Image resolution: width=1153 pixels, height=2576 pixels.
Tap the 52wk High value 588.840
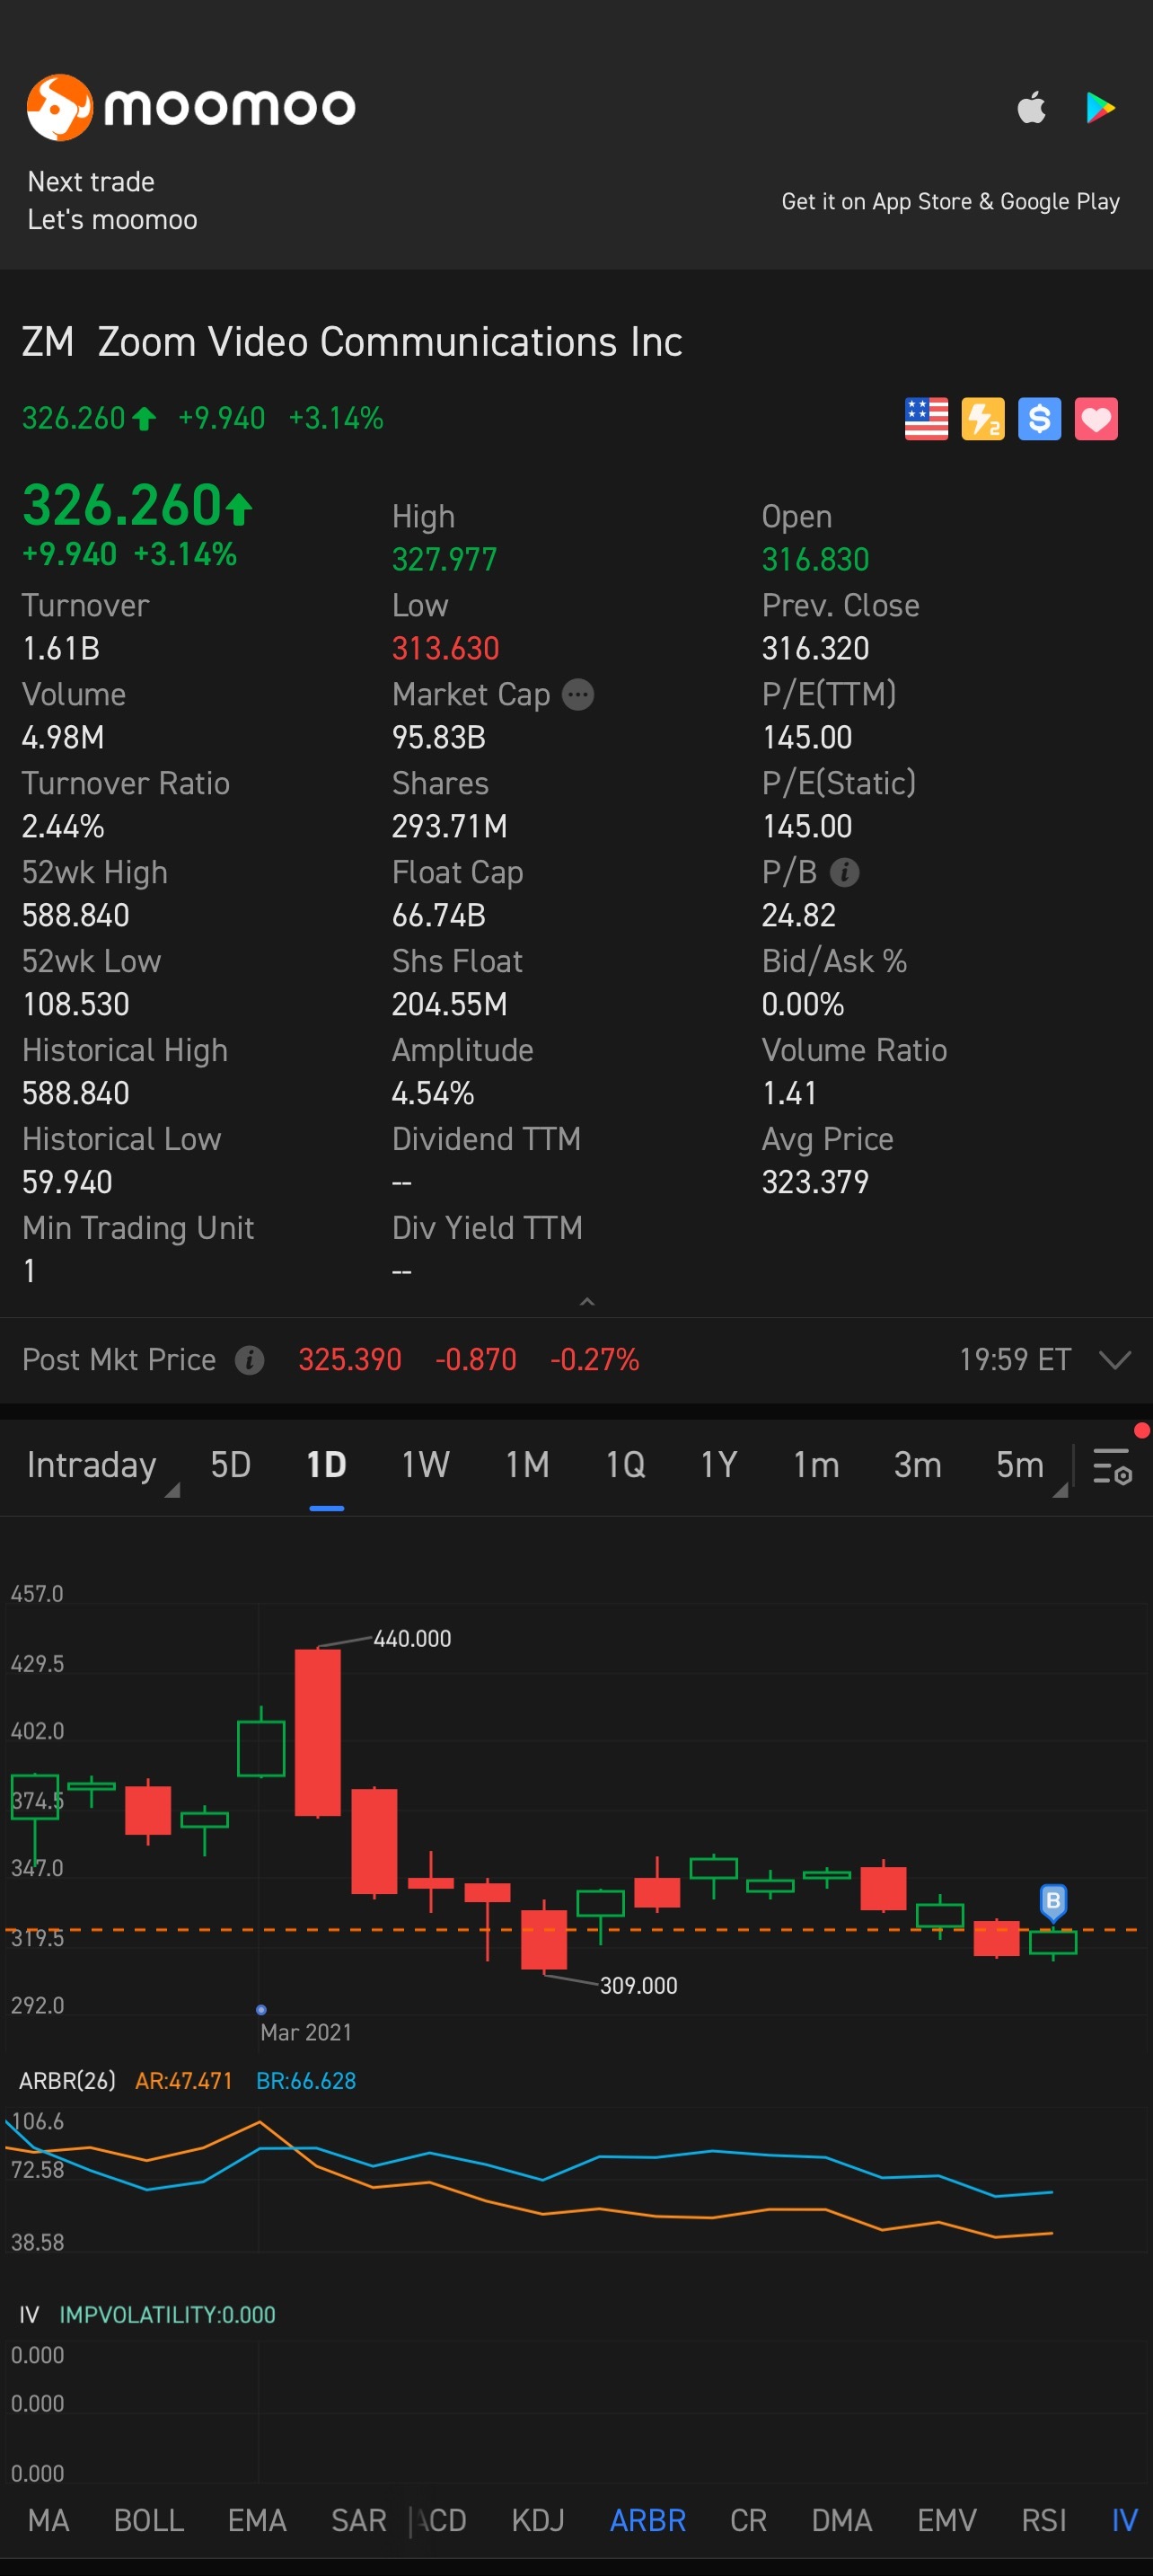76,915
